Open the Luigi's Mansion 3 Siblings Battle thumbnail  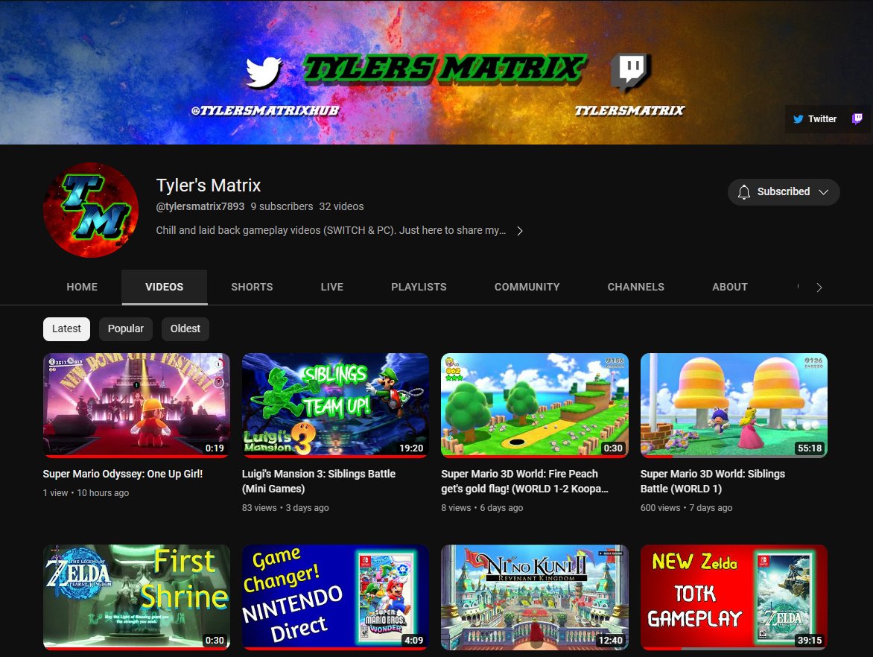tap(335, 405)
